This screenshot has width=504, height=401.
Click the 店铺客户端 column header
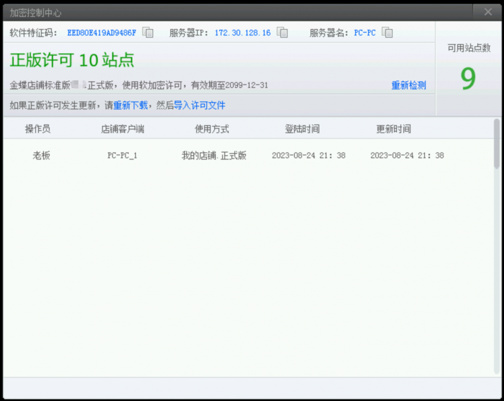coord(122,129)
